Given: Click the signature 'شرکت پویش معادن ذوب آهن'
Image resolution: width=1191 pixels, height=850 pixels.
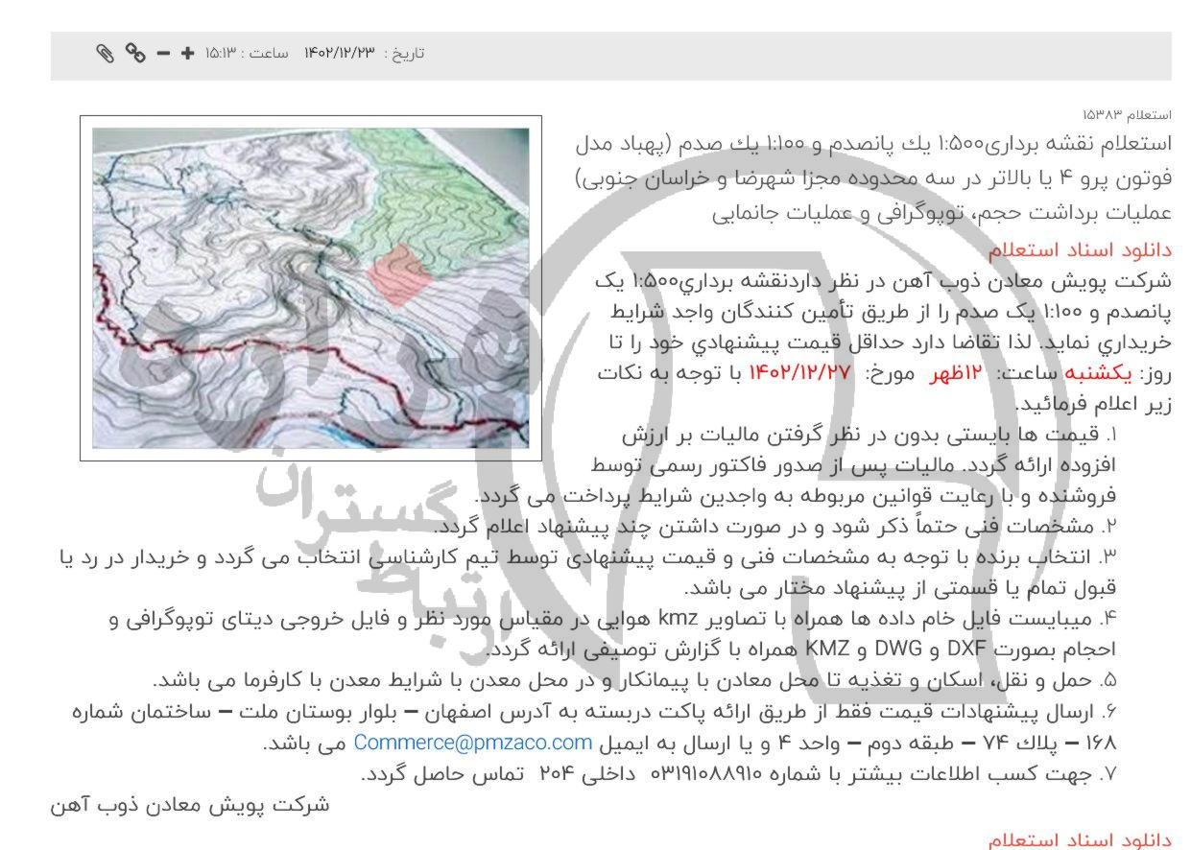Looking at the screenshot, I should point(190,804).
